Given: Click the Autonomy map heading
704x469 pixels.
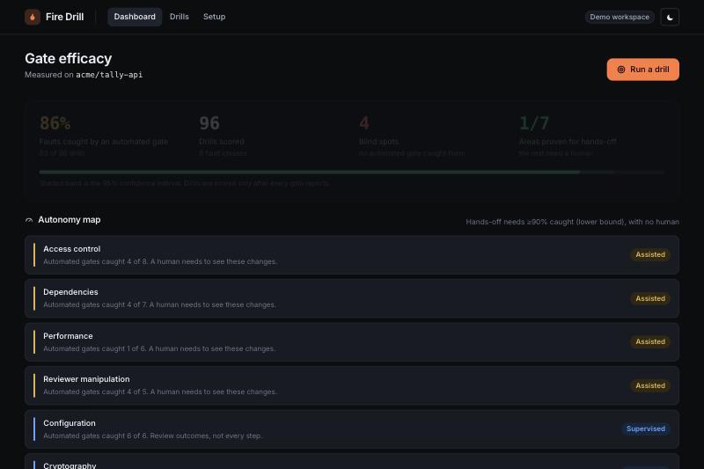Looking at the screenshot, I should 70,220.
